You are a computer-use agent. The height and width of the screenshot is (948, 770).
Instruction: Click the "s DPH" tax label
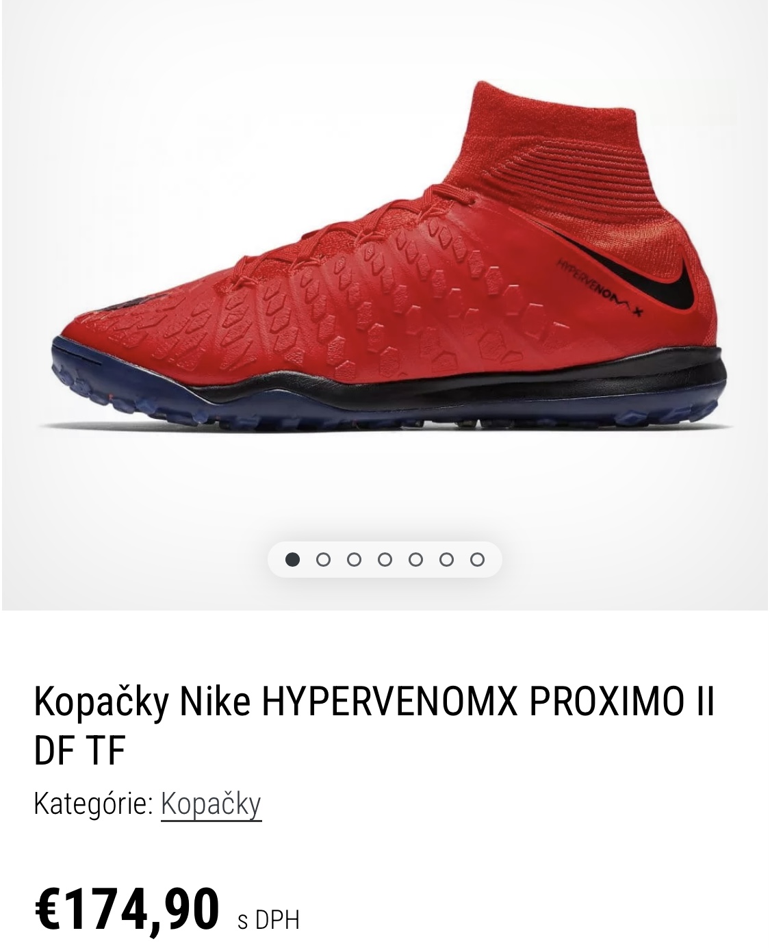point(268,919)
